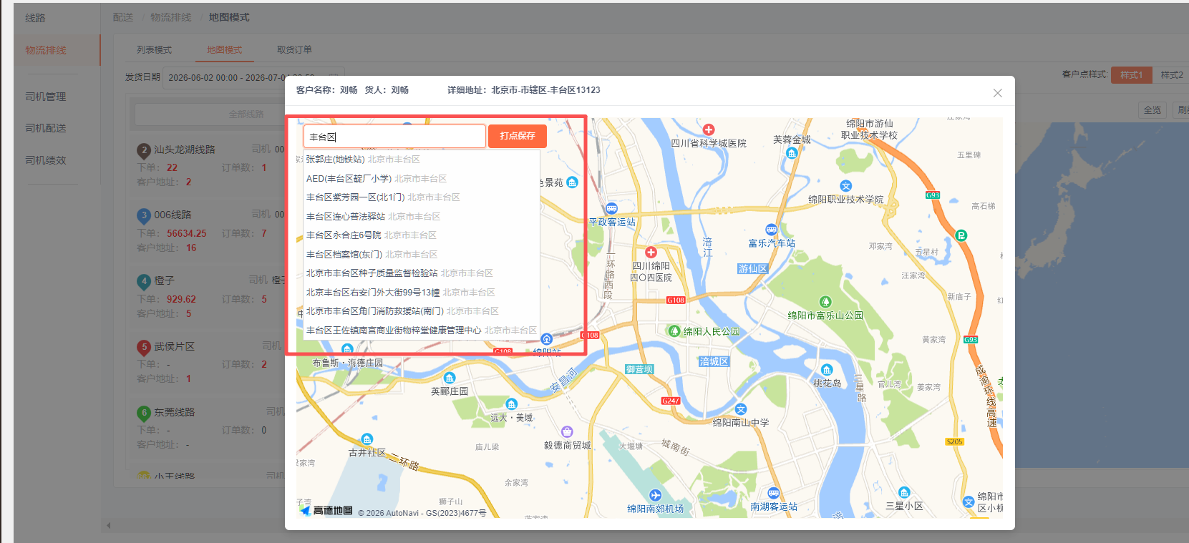
Task: Click 四川省科学城医院 hospital map icon
Action: point(708,129)
